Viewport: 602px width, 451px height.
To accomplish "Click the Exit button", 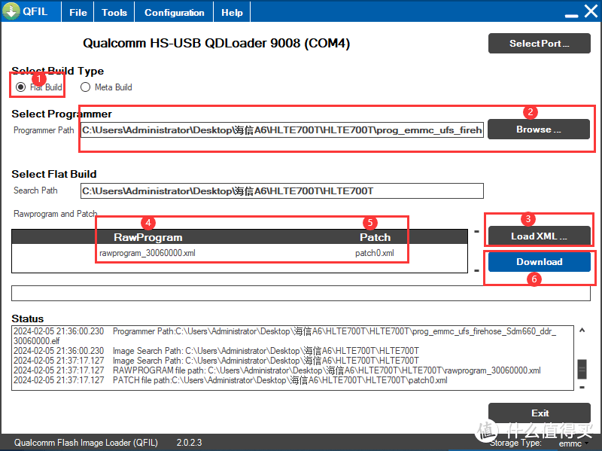I will [540, 413].
